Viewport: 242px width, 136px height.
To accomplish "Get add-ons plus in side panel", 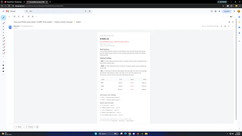I will (x=239, y=41).
